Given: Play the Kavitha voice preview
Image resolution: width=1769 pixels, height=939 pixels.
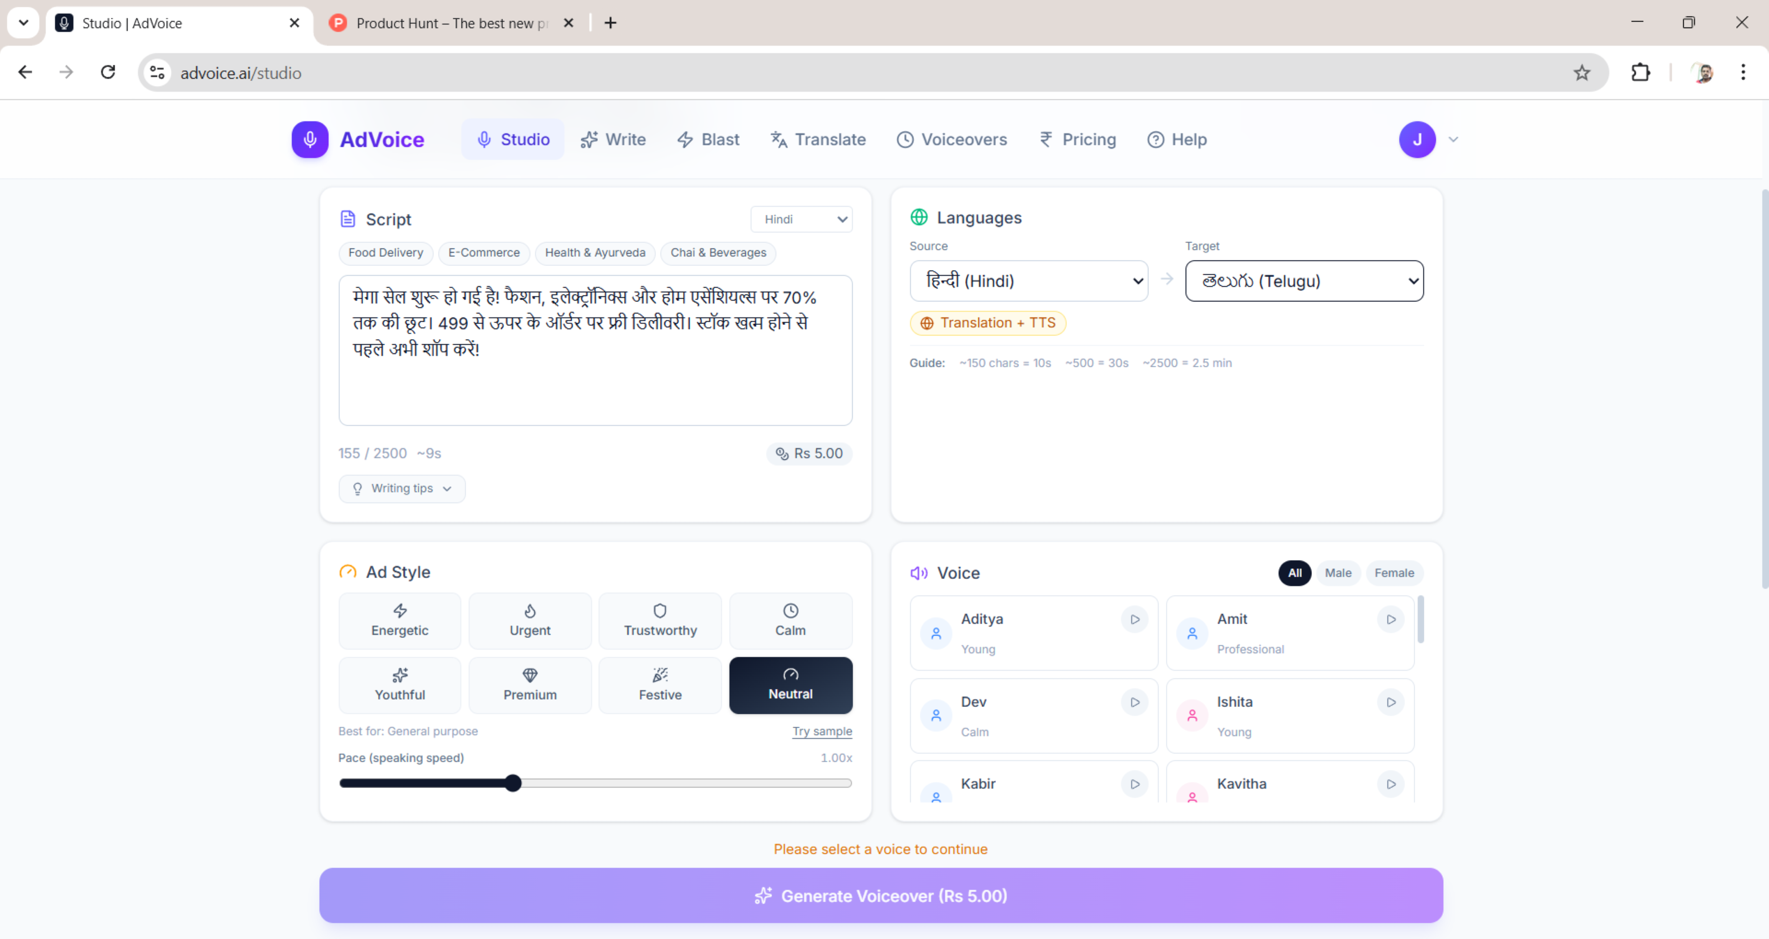Looking at the screenshot, I should pyautogui.click(x=1390, y=784).
